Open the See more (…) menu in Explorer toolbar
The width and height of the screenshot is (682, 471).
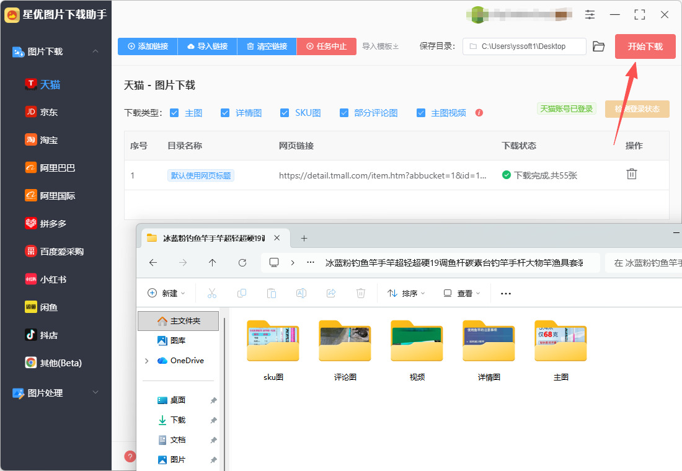[x=505, y=294]
